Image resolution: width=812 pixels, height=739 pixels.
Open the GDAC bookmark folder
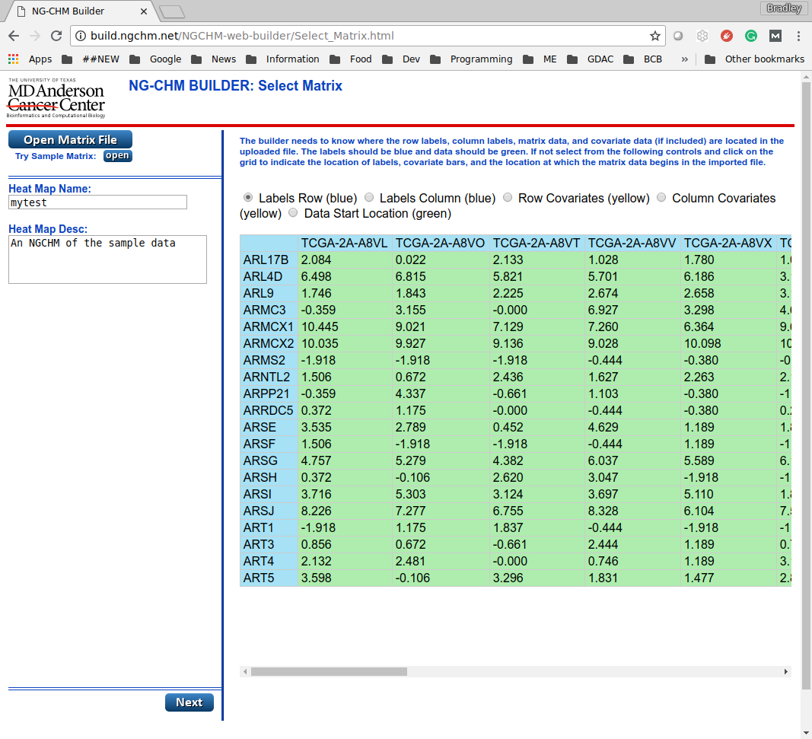[x=590, y=59]
